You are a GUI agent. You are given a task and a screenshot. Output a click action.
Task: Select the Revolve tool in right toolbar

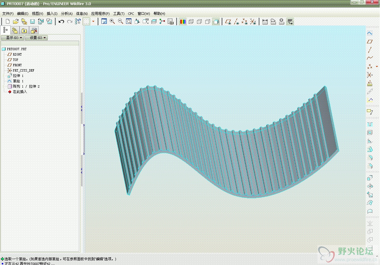click(x=370, y=186)
